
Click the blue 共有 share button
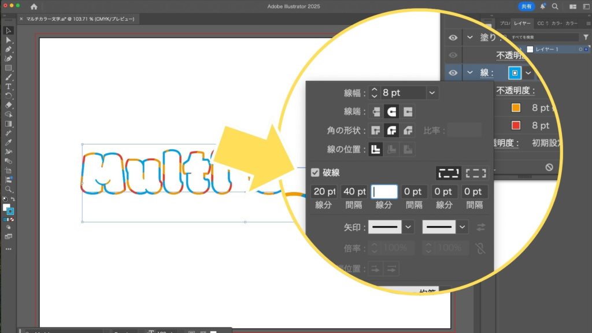coord(526,6)
